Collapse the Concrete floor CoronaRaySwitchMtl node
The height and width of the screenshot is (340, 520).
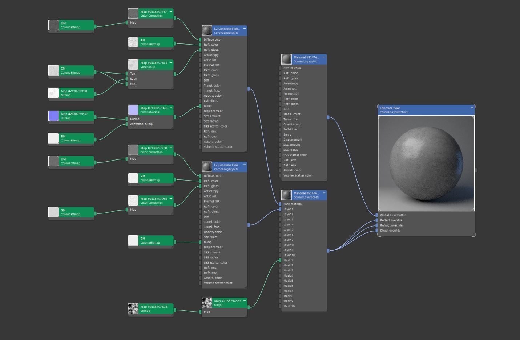tap(472, 108)
